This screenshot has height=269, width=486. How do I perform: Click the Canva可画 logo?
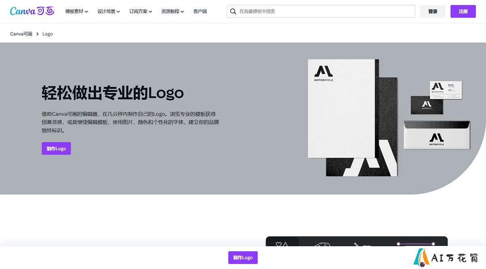click(32, 11)
